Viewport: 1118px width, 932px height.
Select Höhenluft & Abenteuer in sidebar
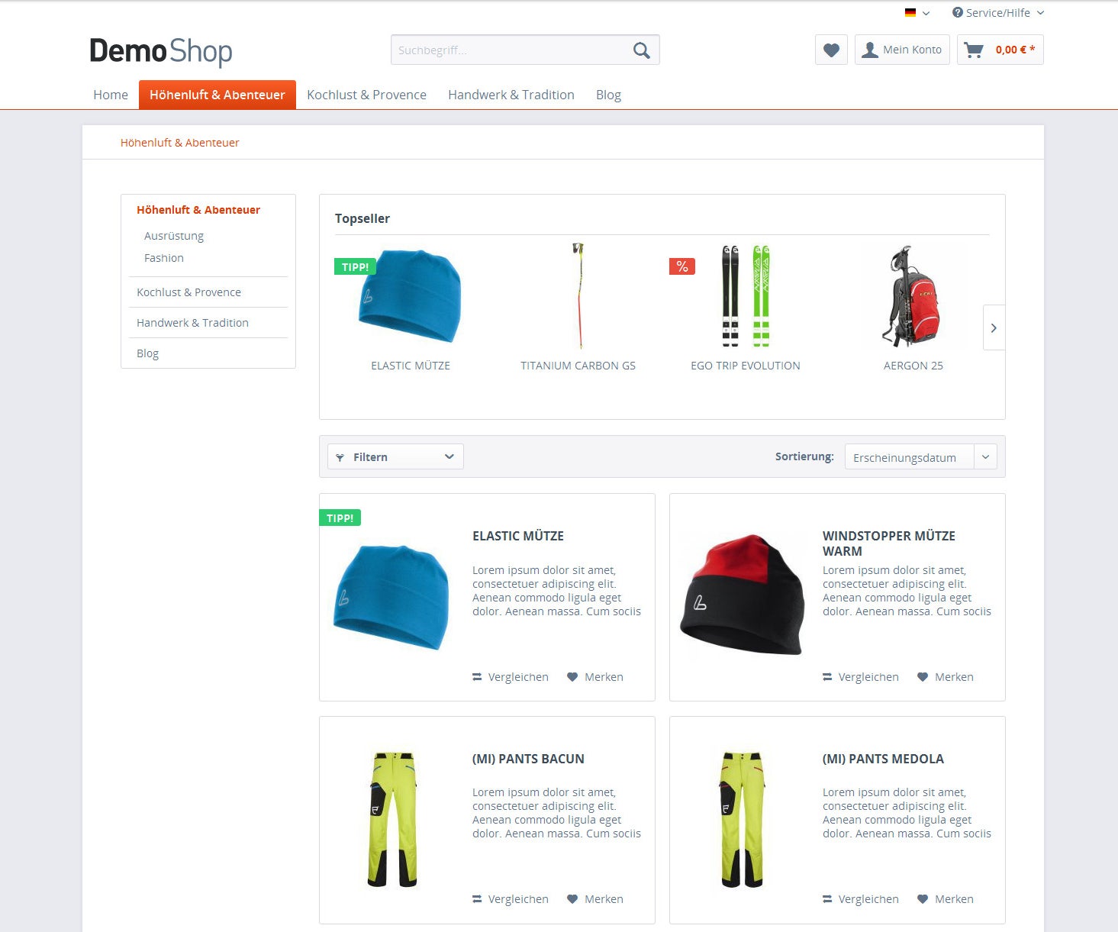(x=198, y=210)
